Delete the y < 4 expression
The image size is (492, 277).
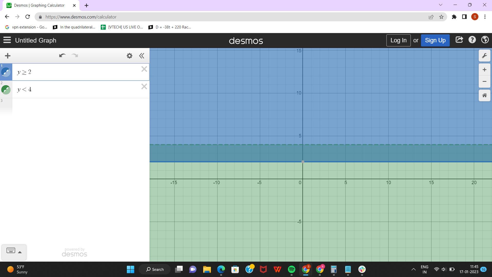coord(144,87)
